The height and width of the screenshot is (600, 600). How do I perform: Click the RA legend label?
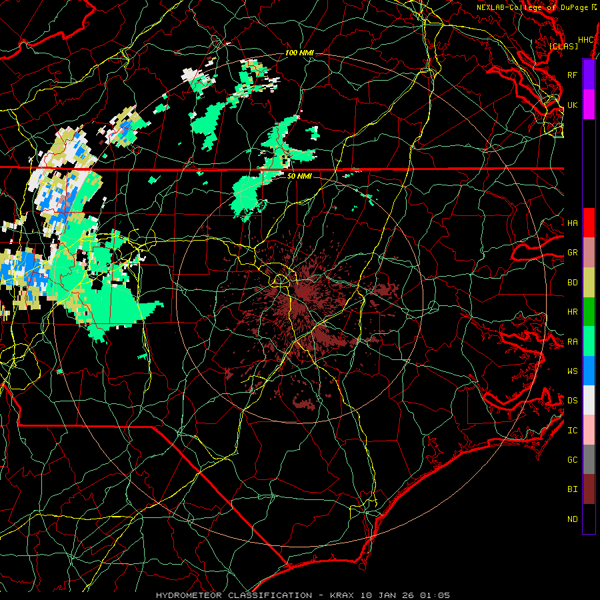(572, 342)
